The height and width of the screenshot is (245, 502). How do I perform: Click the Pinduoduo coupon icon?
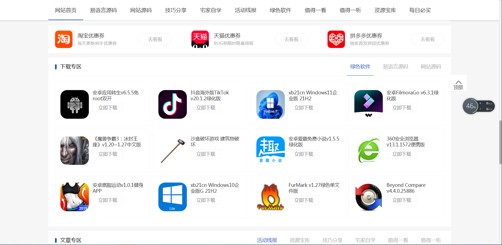pyautogui.click(x=336, y=39)
